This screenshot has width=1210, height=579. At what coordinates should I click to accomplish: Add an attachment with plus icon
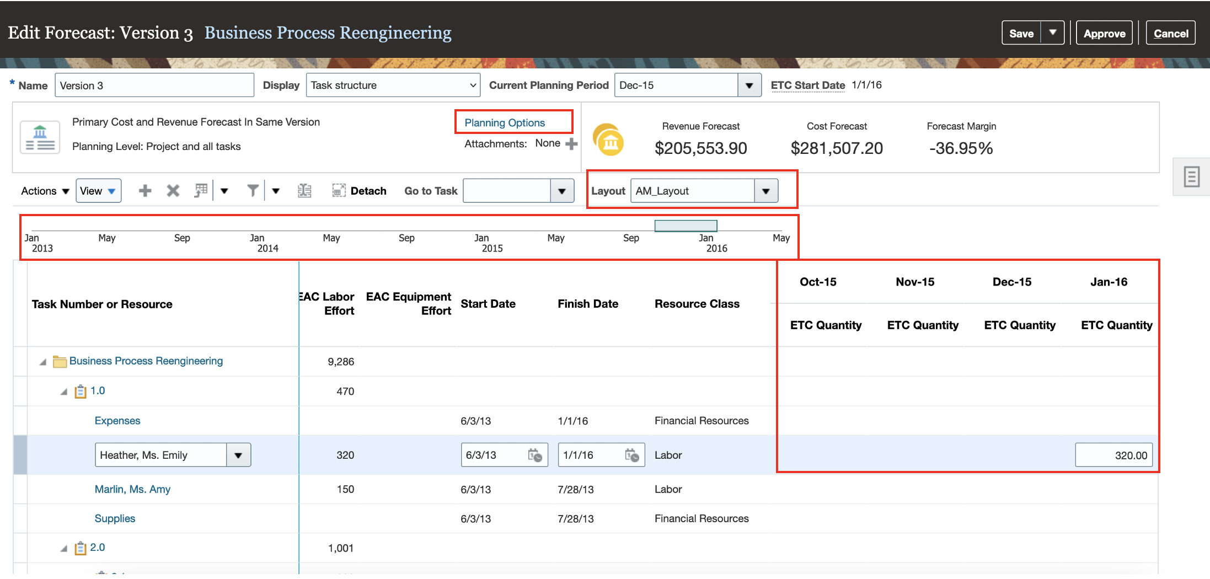coord(571,144)
